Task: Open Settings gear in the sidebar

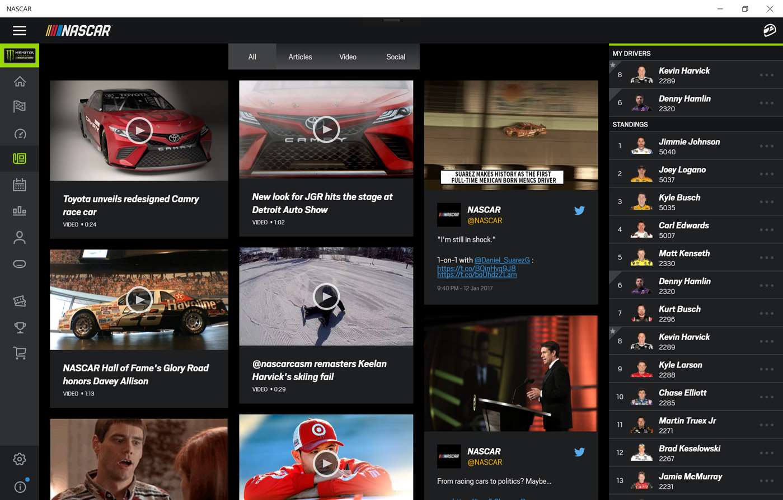Action: click(x=20, y=459)
